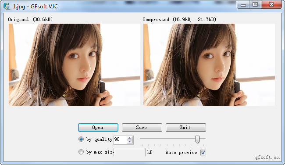Click the Compressed image preview

tap(209, 65)
